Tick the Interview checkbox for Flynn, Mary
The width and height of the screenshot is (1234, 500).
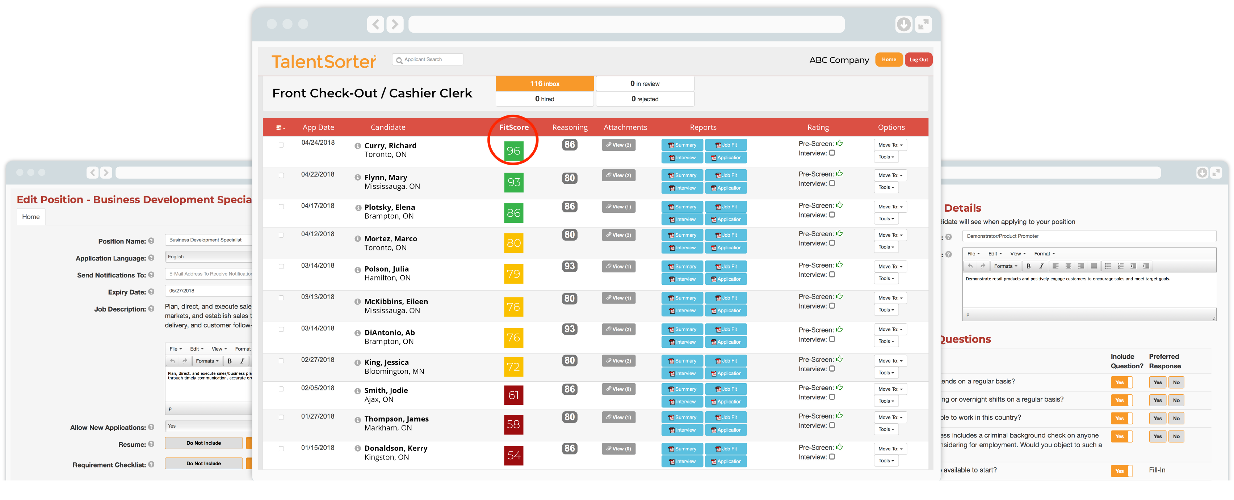coord(832,183)
